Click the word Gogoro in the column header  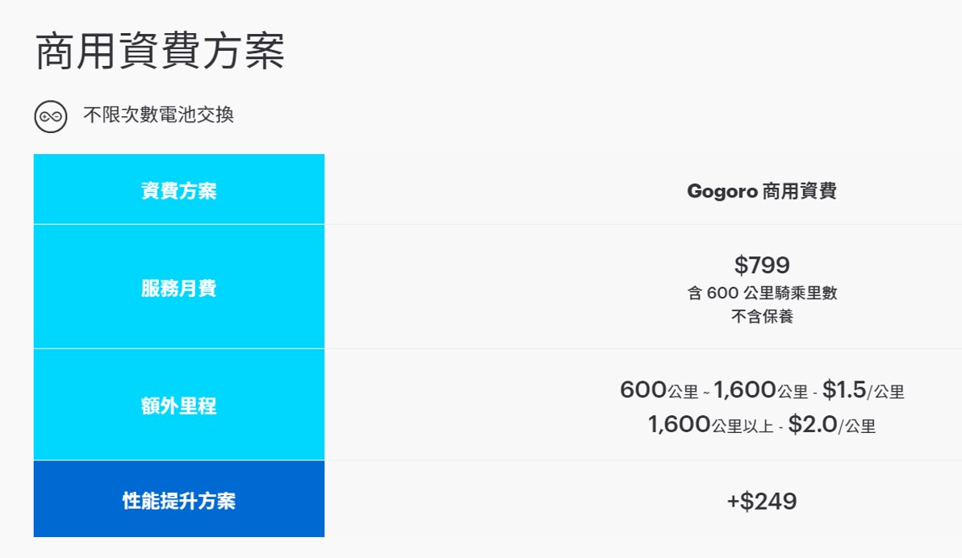pos(722,191)
